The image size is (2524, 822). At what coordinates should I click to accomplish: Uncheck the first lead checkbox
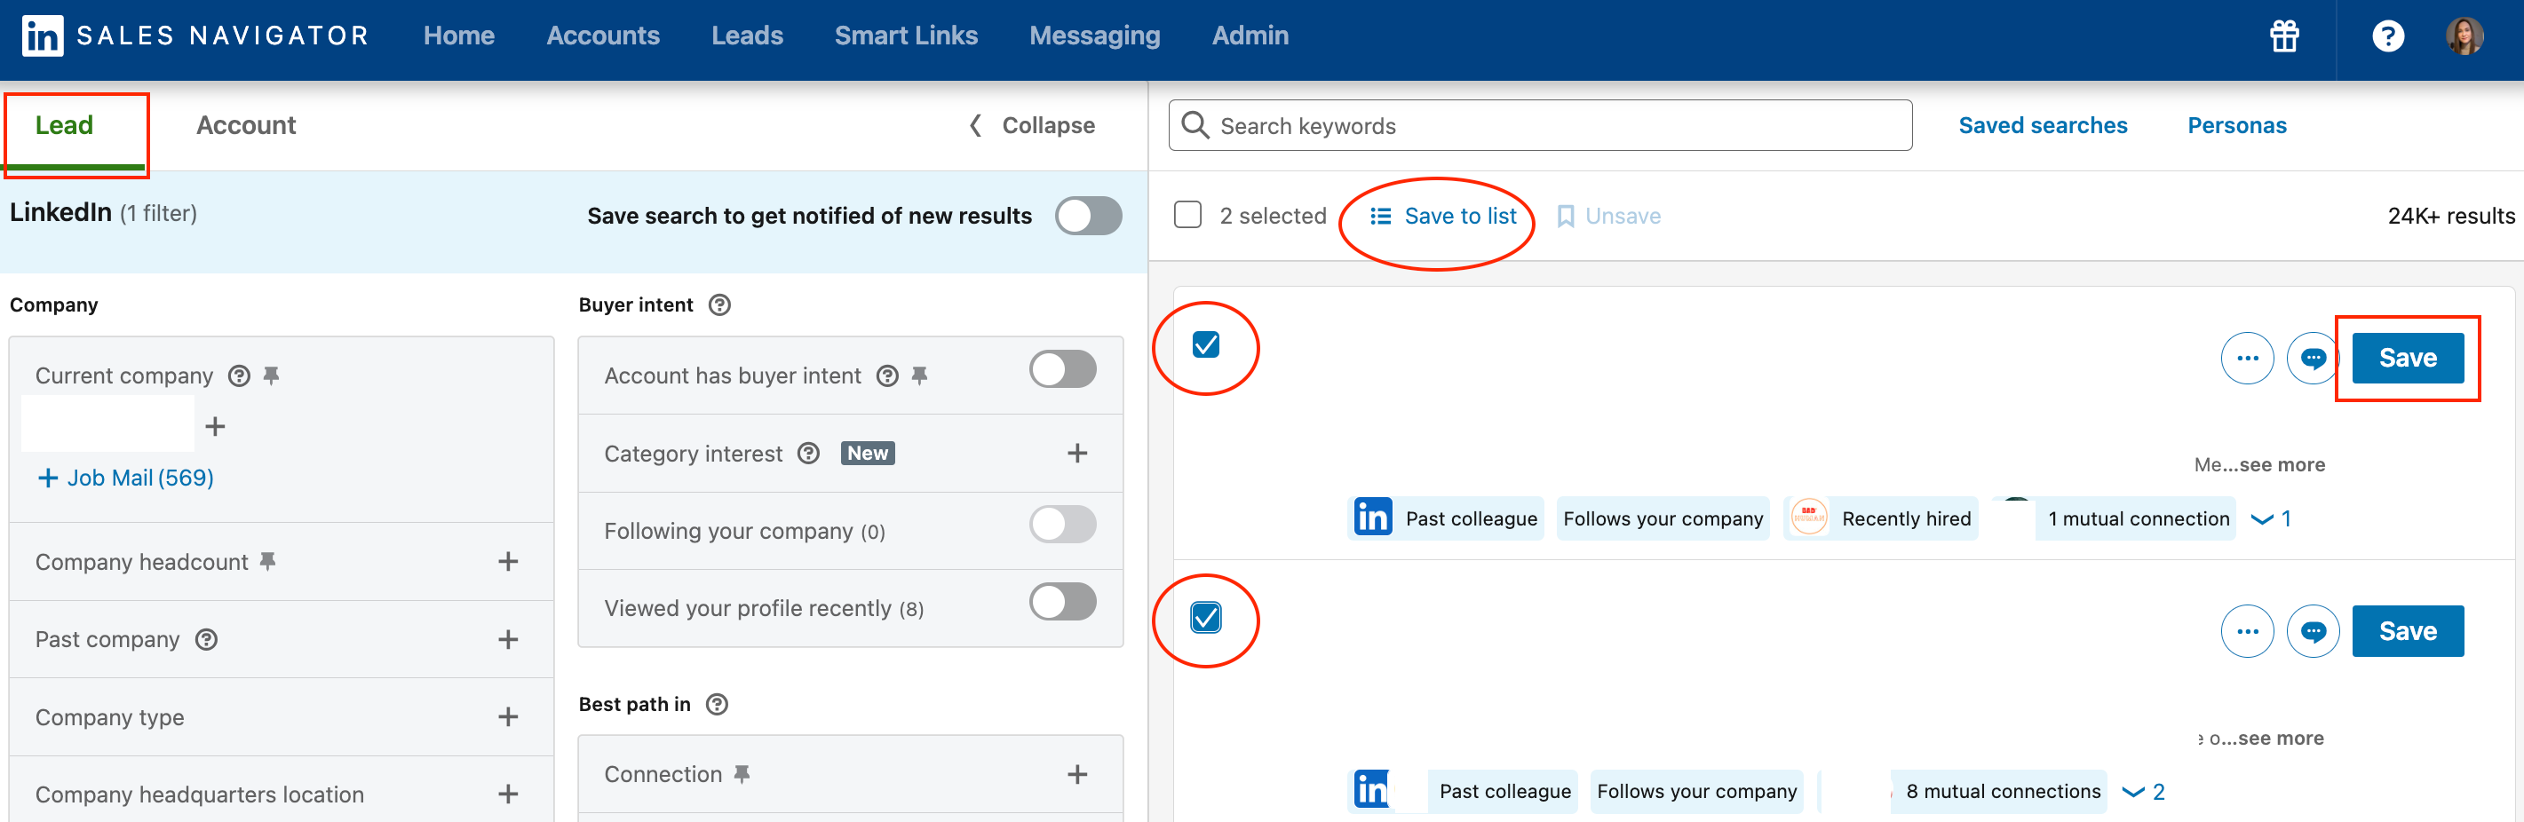1205,344
